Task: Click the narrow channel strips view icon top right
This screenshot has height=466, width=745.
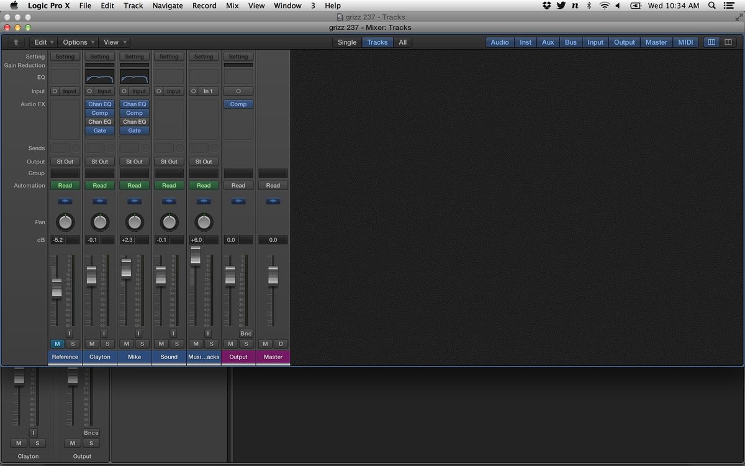Action: point(711,42)
